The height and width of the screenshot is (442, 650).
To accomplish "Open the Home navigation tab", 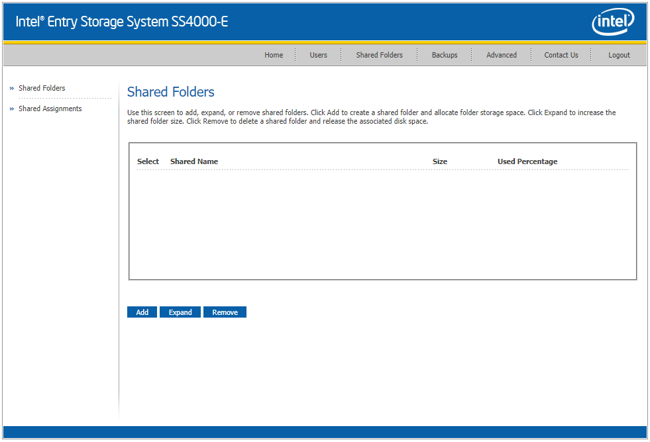I will pyautogui.click(x=274, y=55).
